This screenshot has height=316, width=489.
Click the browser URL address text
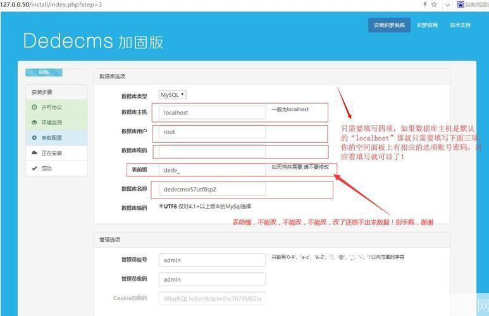51,4
